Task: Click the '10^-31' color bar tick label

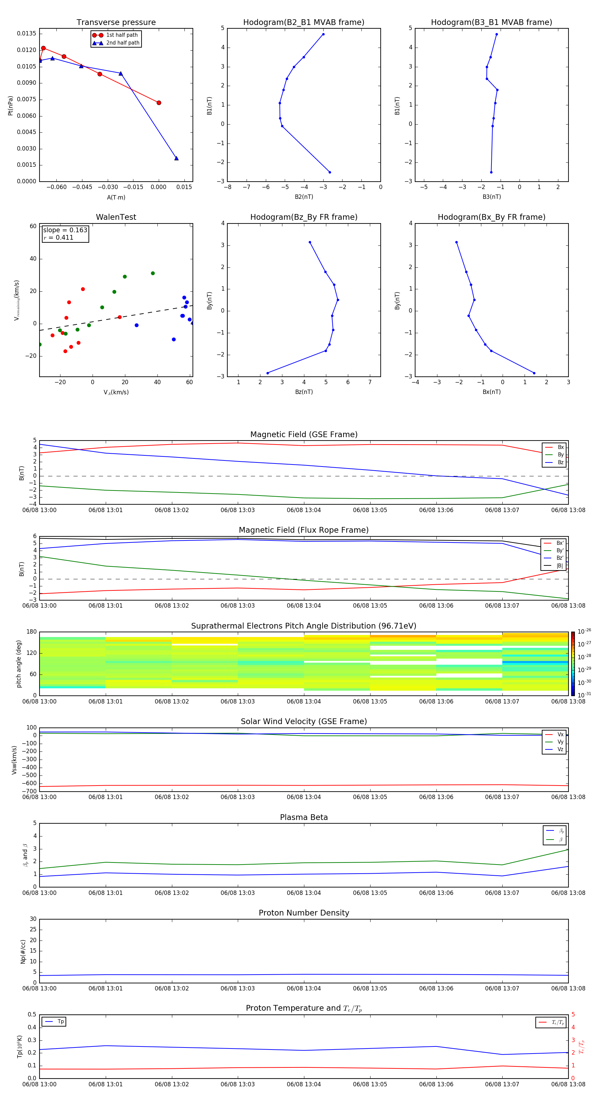Action: (x=584, y=695)
